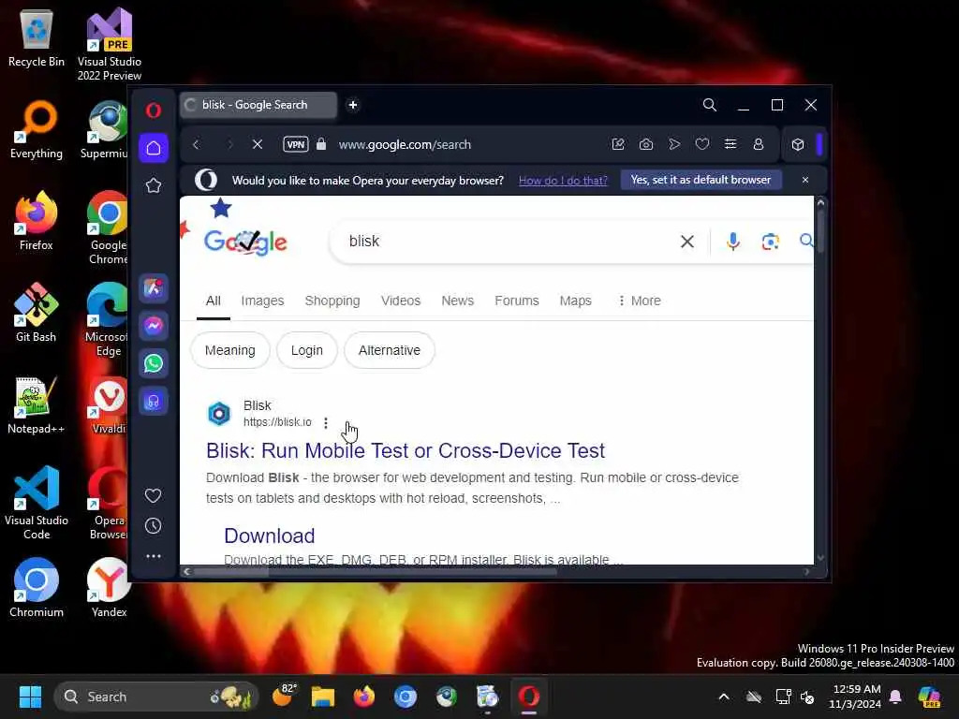Open the clock showing 12:59 AM
The height and width of the screenshot is (719, 959).
tap(856, 697)
